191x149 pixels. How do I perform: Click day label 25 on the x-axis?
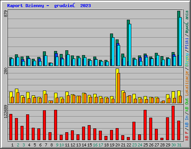pyautogui.click(x=145, y=145)
